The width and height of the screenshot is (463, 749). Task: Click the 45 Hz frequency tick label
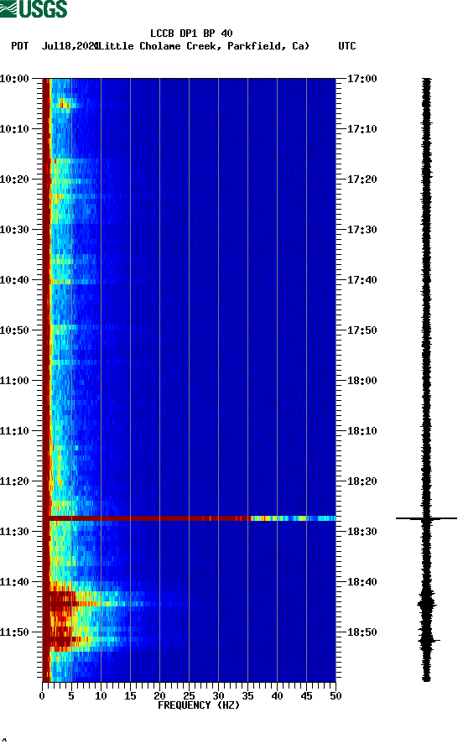pos(306,696)
